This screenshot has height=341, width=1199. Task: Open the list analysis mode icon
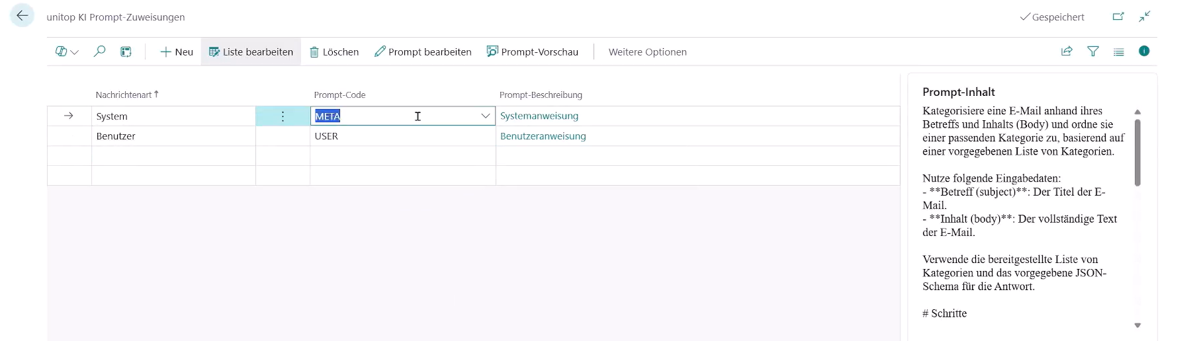pos(126,52)
